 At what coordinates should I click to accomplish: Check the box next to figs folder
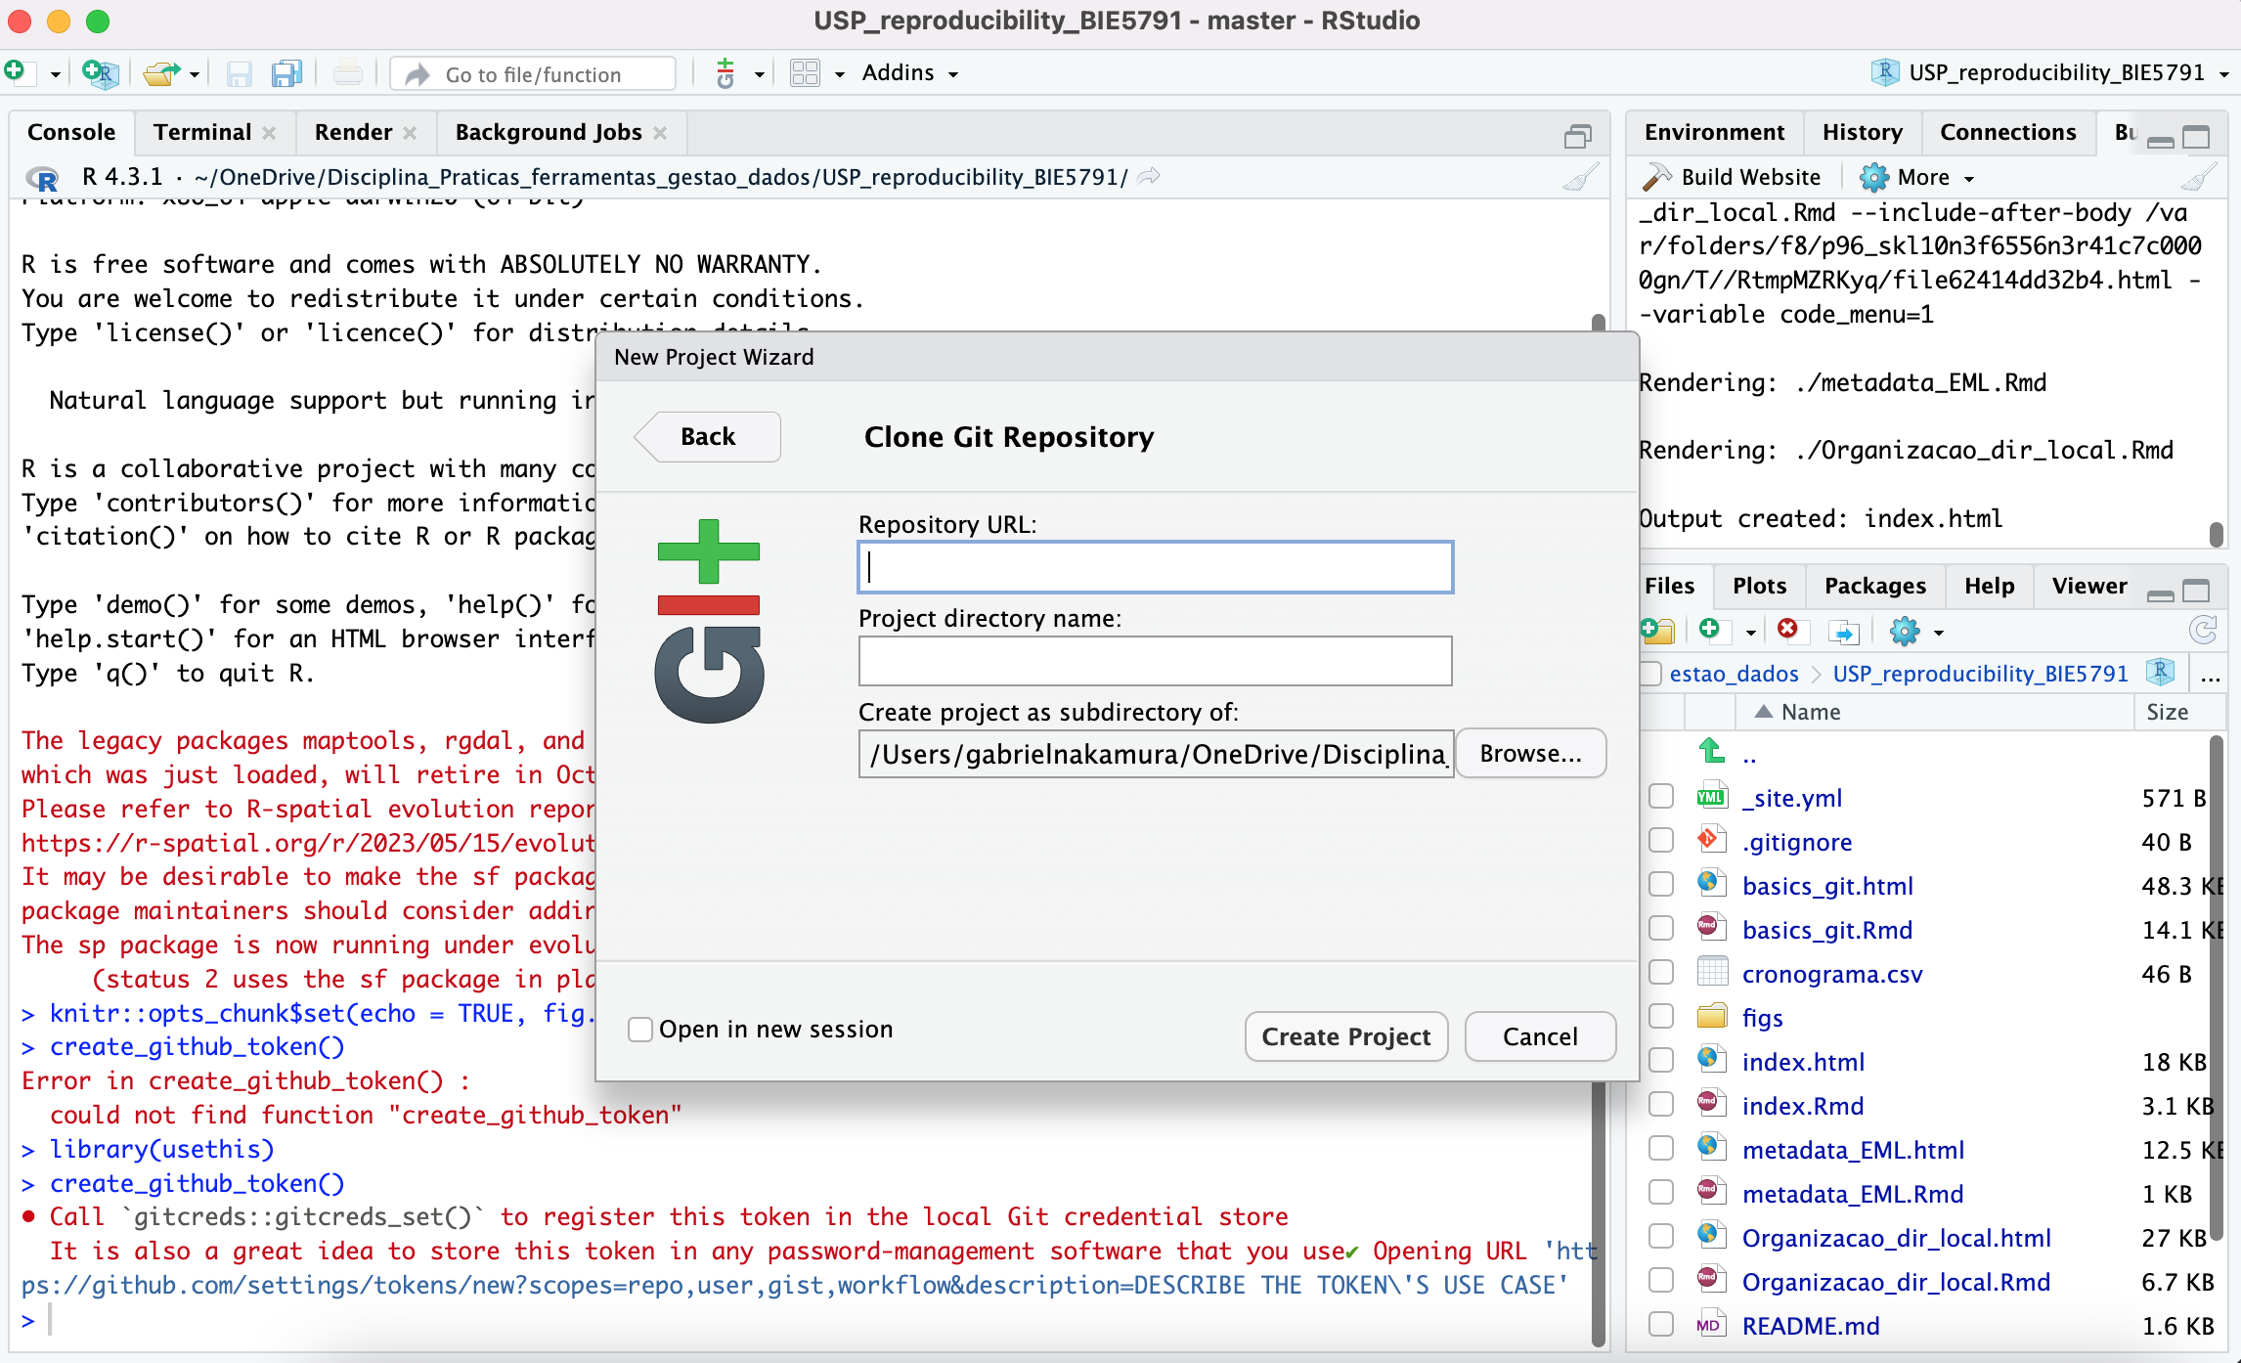click(x=1660, y=1017)
